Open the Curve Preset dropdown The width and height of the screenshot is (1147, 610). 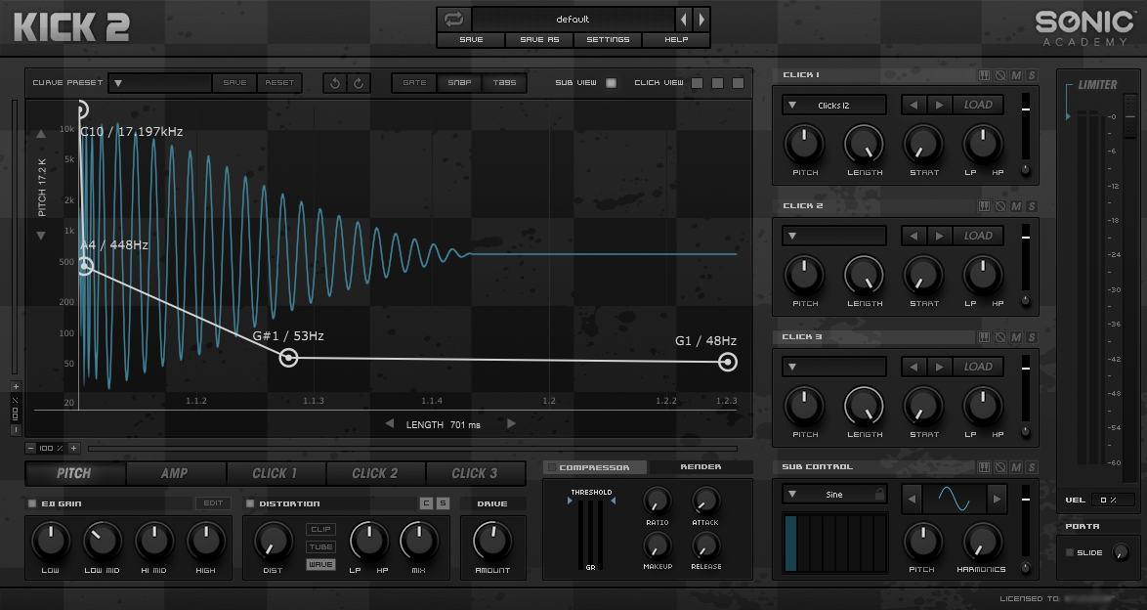click(160, 83)
